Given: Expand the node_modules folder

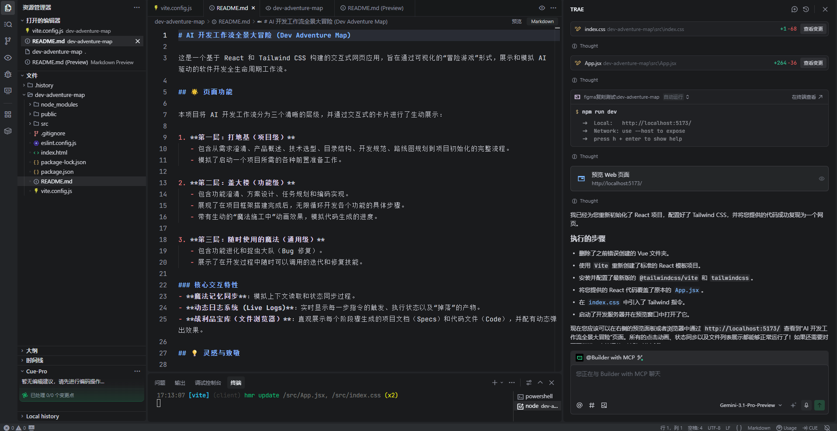Looking at the screenshot, I should (x=59, y=104).
